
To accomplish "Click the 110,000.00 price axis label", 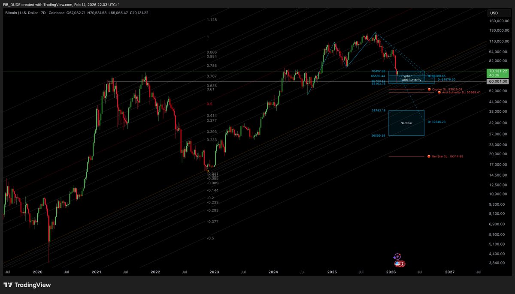I will (x=498, y=42).
